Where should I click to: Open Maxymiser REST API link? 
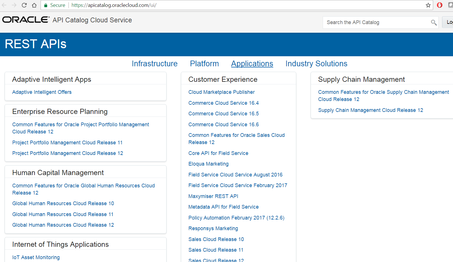pos(213,196)
